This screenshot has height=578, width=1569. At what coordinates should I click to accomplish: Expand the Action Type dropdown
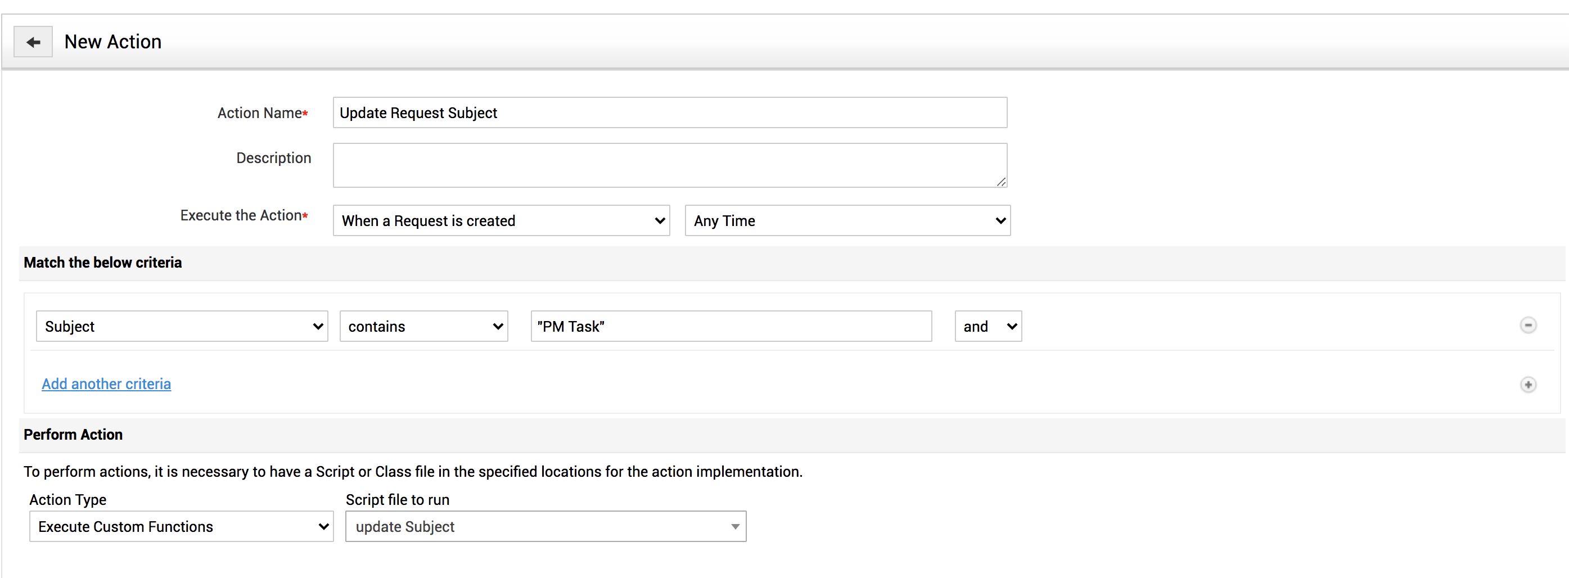pyautogui.click(x=181, y=526)
